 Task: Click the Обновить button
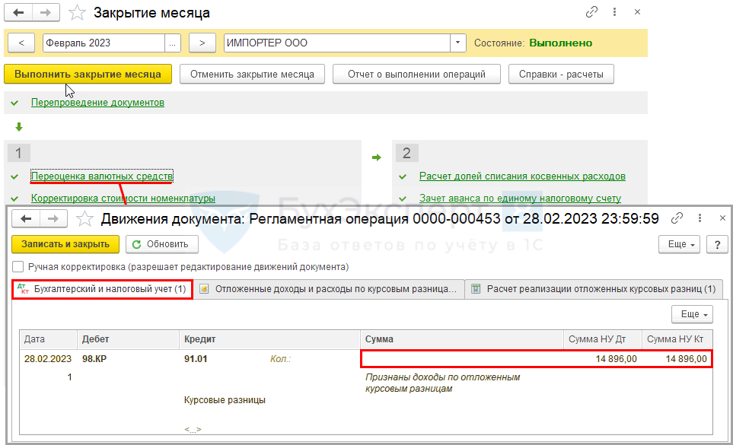(161, 244)
